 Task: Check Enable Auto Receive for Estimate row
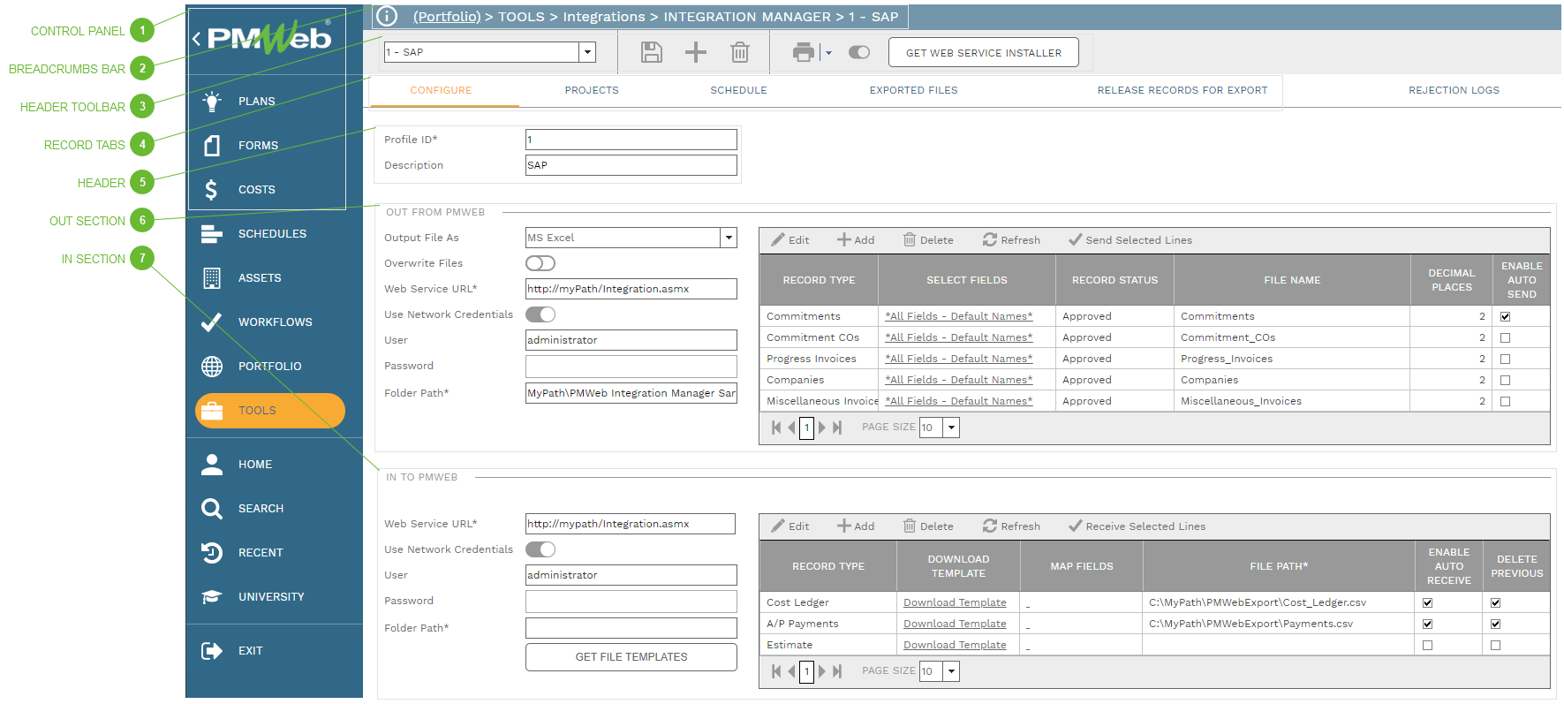[1428, 645]
